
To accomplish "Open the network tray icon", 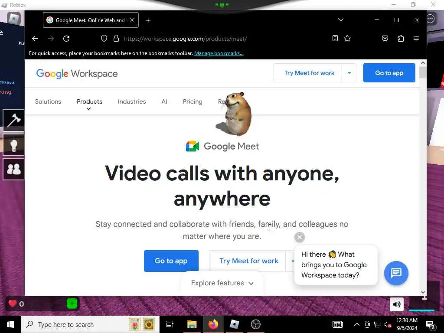I will (378, 324).
